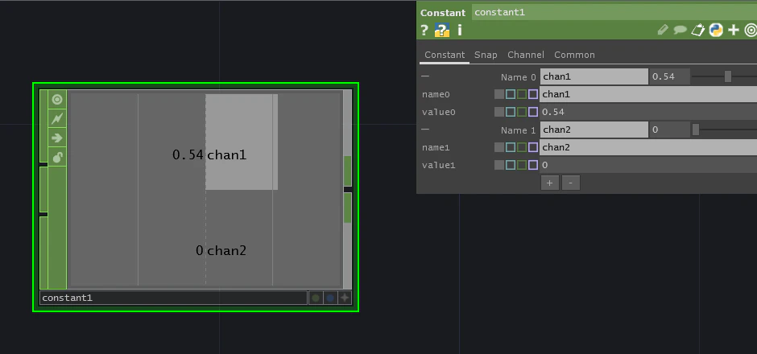The image size is (757, 354).
Task: Toggle the lock flag on constant1 node
Action: [57, 157]
